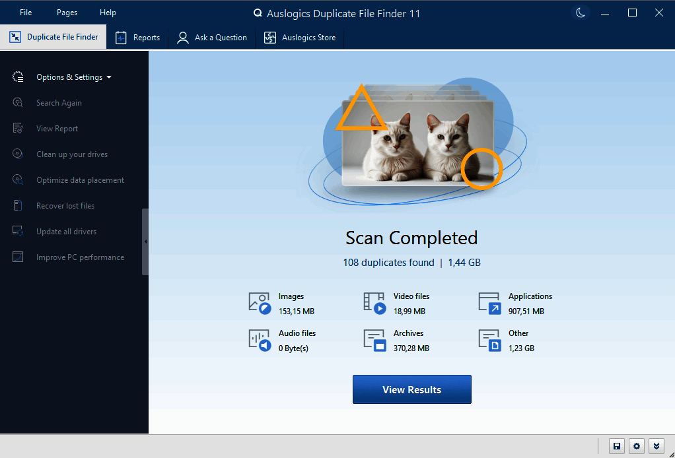
Task: Go to the Auslogics Store tab
Action: (300, 38)
